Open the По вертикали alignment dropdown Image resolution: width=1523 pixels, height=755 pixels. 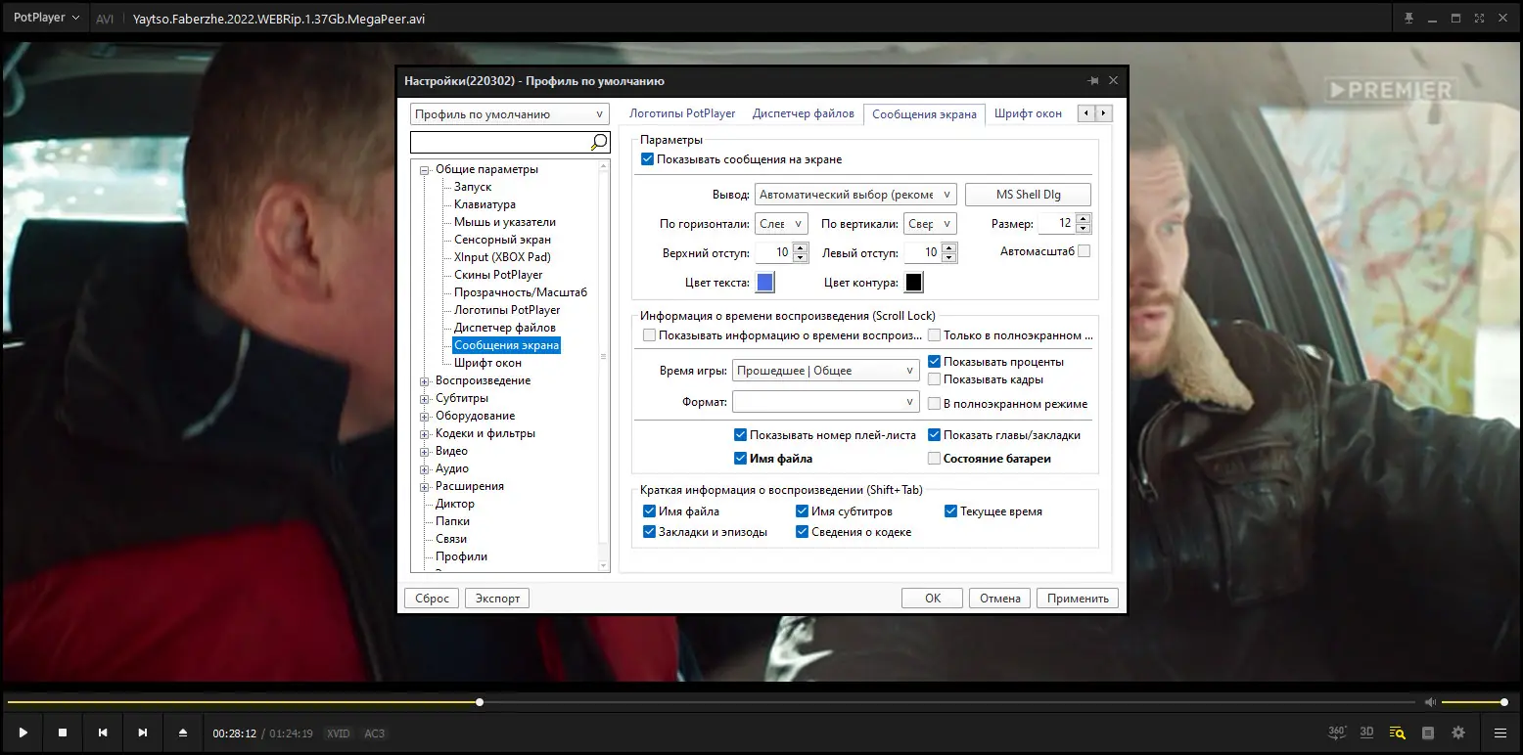click(929, 224)
